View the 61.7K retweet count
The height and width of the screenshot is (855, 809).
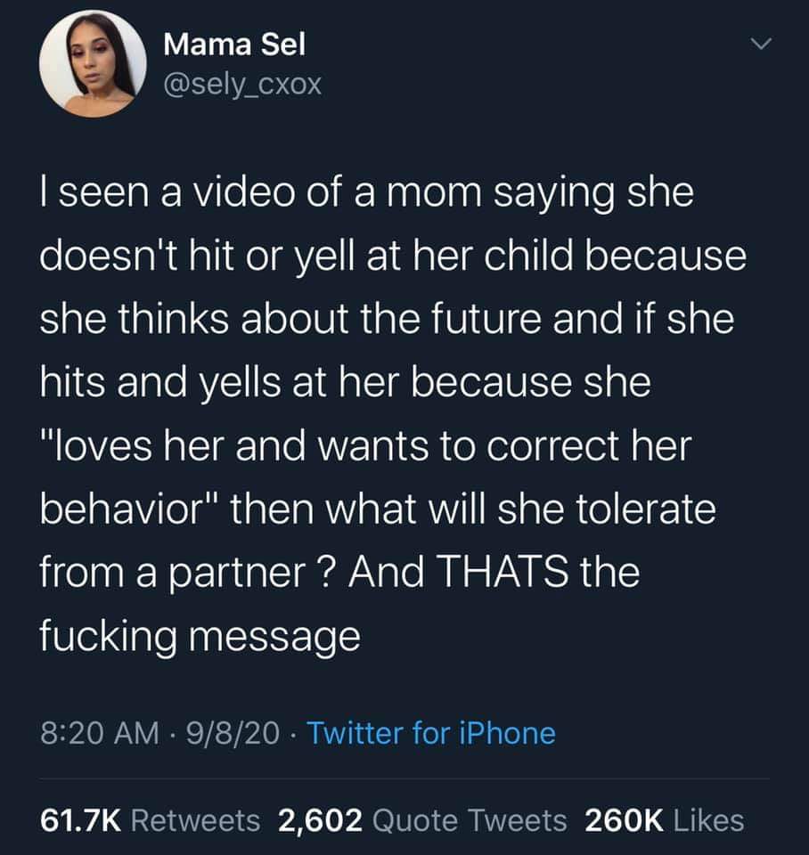coord(80,820)
